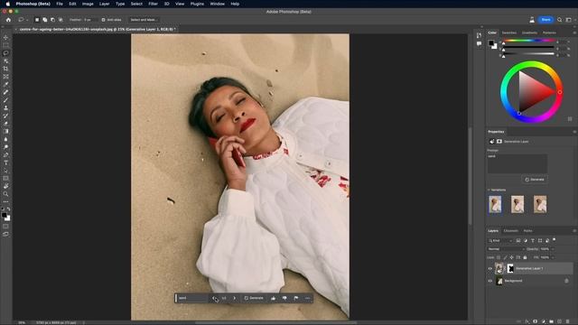Select the Object Selection tool
The image size is (578, 325).
(5, 60)
